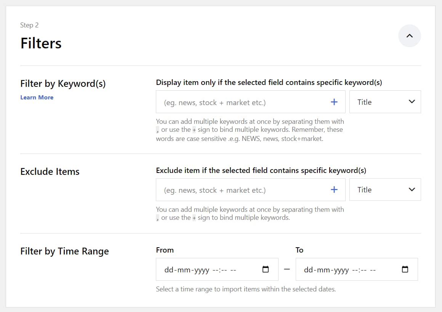
Task: Click the "Filter by Time Range" label
Action: (64, 251)
